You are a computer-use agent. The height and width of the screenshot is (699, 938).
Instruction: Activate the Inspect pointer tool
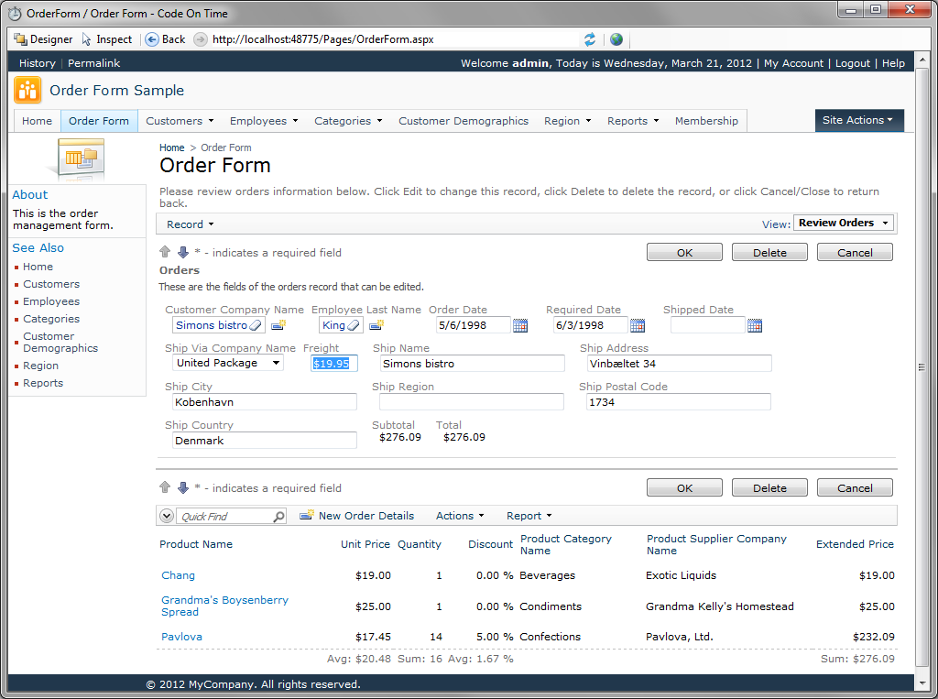106,39
